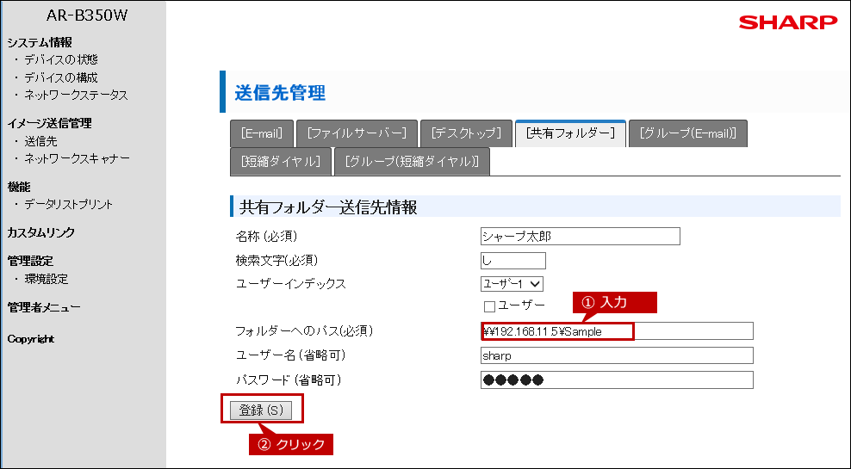Open 環境設定 under 管理設定
The width and height of the screenshot is (851, 469).
(x=46, y=279)
